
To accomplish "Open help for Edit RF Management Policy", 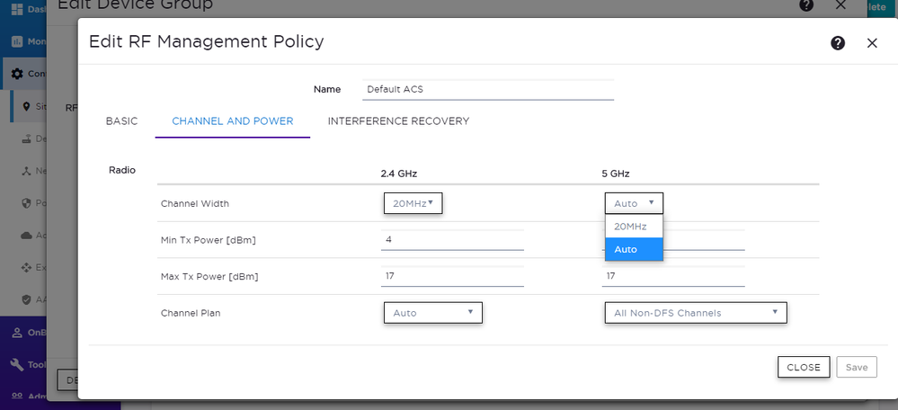I will tap(838, 43).
